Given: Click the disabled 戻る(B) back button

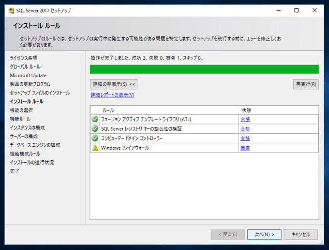Looking at the screenshot, I should (228, 235).
